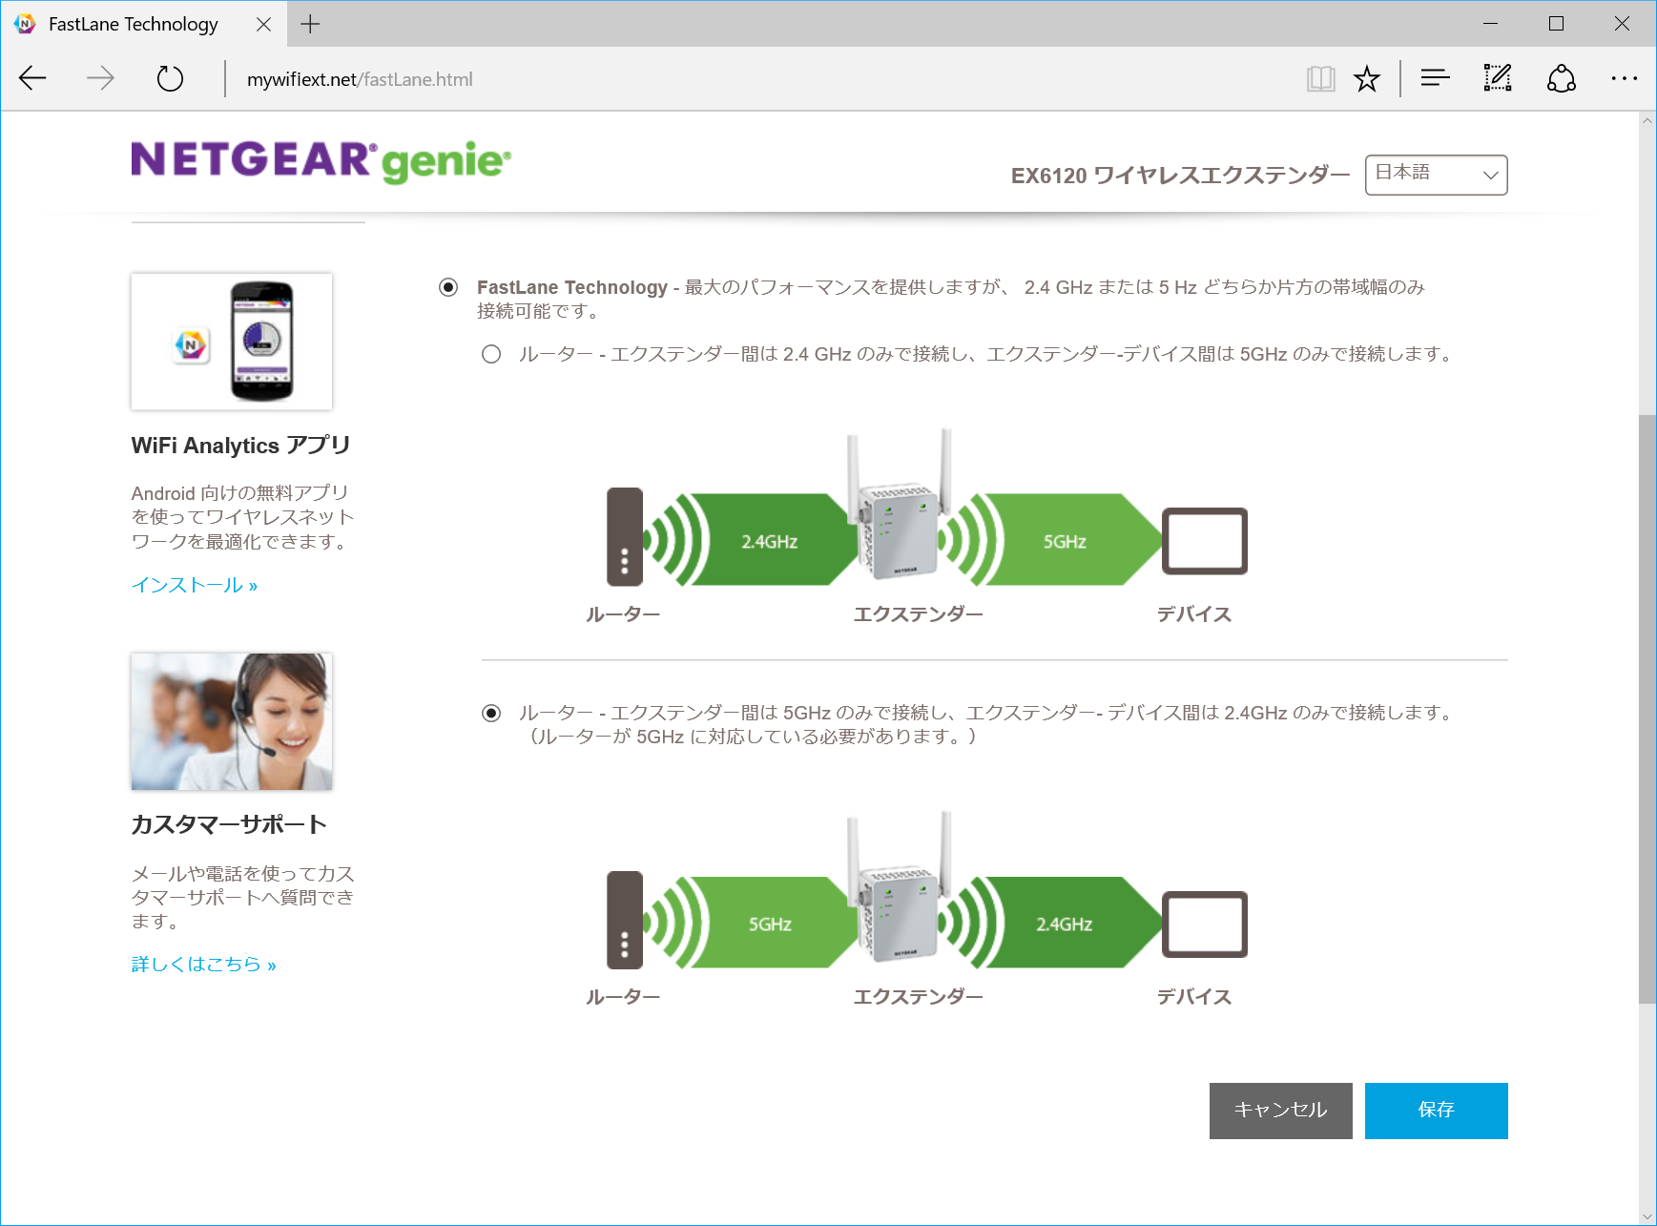Screen dimensions: 1657x1226
Task: Click the Share icon in toolbar
Action: tap(1561, 78)
